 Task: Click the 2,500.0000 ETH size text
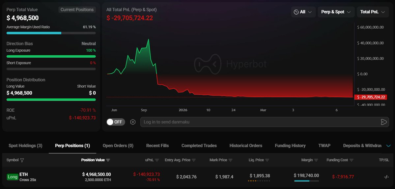pyautogui.click(x=98, y=180)
